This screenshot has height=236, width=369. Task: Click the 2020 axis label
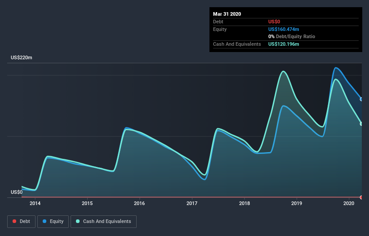point(349,203)
